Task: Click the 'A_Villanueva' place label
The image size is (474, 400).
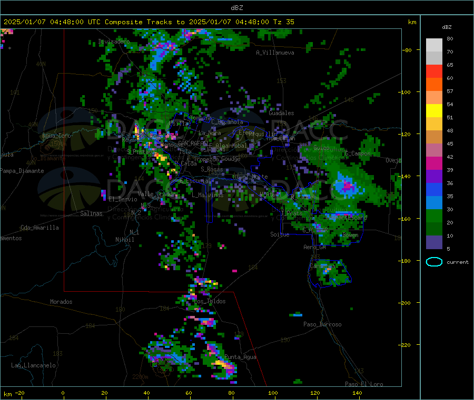Action: pyautogui.click(x=275, y=53)
